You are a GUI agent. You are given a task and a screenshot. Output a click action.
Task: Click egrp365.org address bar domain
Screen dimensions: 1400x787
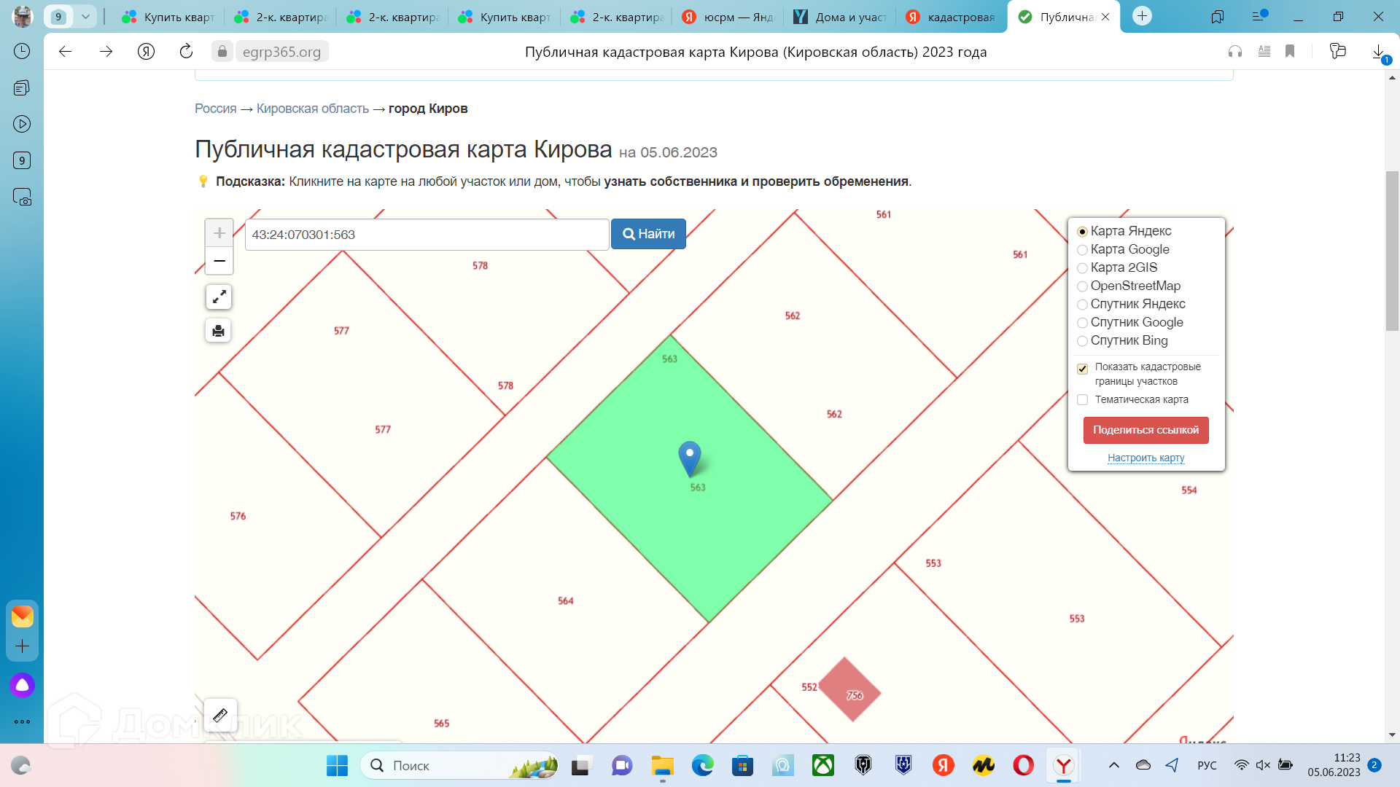[281, 52]
